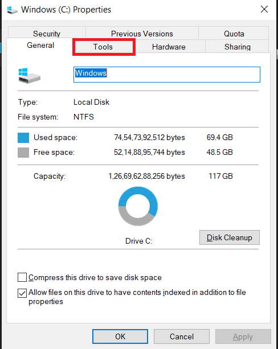Click the drive name text field

coord(167,75)
